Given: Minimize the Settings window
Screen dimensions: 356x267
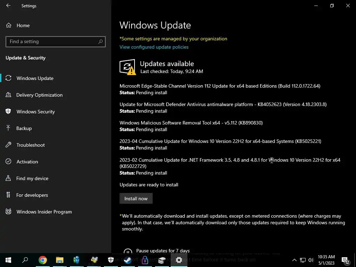Looking at the screenshot, I should pos(316,6).
